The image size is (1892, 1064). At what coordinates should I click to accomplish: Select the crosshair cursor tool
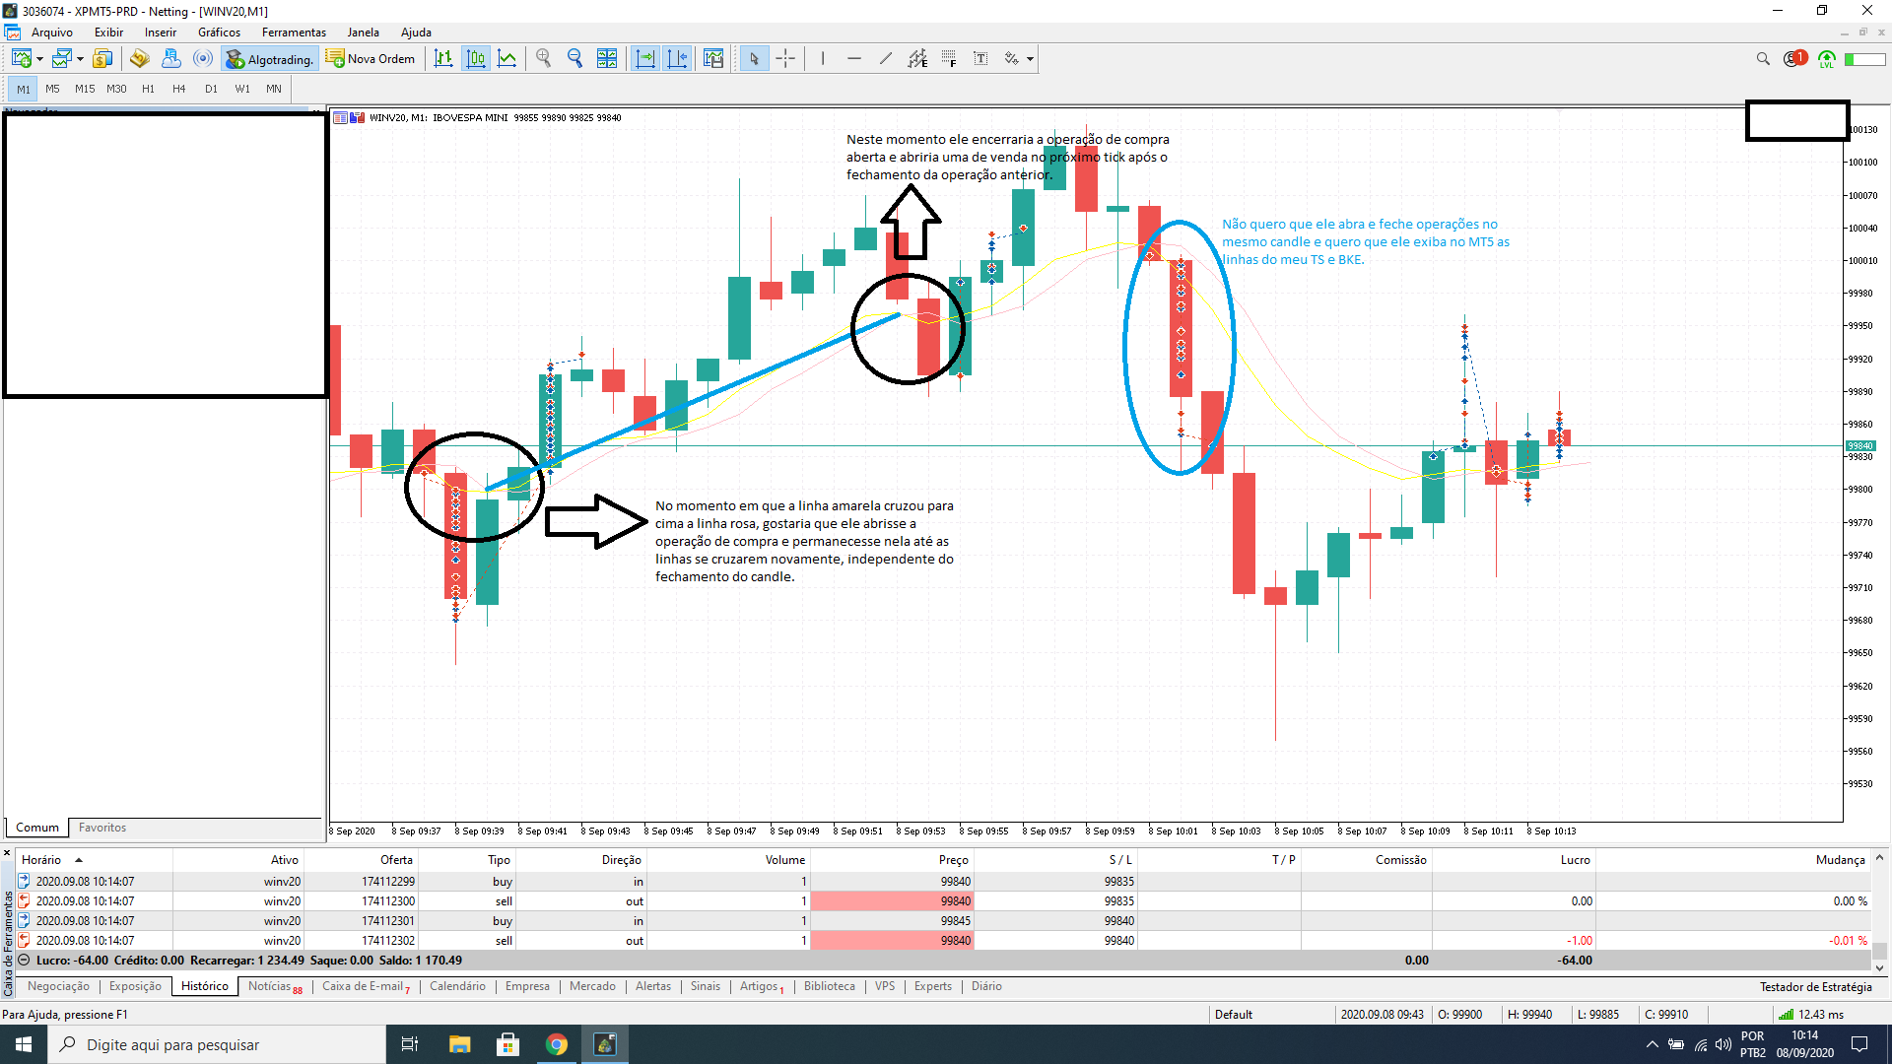point(785,59)
